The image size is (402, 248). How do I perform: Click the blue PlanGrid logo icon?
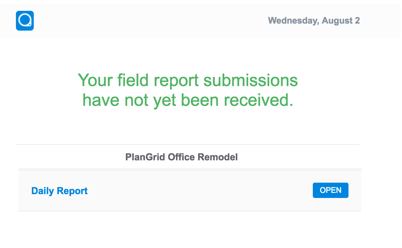click(25, 21)
